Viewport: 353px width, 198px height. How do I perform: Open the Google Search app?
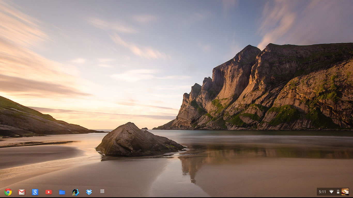35,192
